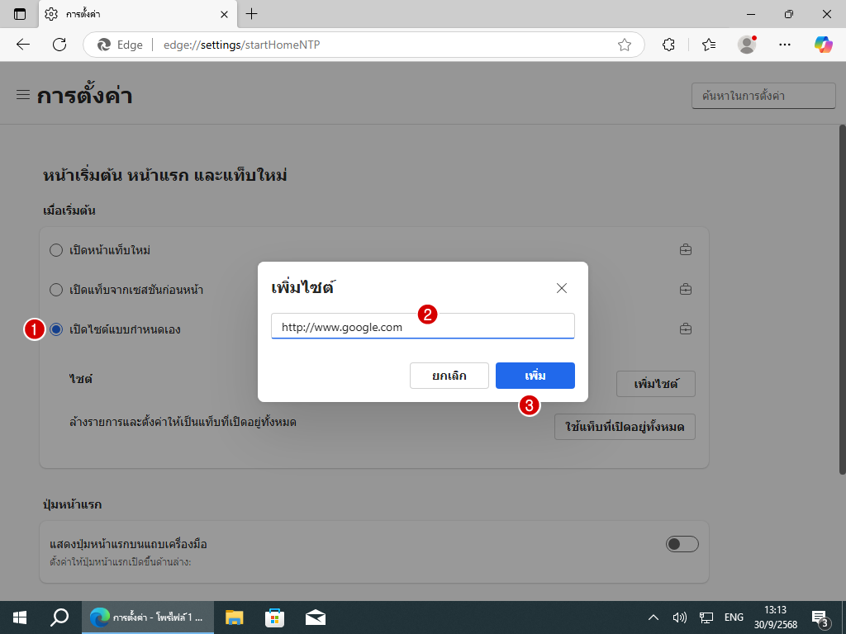Toggle แสดงปุ่มหน้าแรกบนแถบเครื่องมือ switch
Viewport: 846px width, 634px height.
(682, 544)
